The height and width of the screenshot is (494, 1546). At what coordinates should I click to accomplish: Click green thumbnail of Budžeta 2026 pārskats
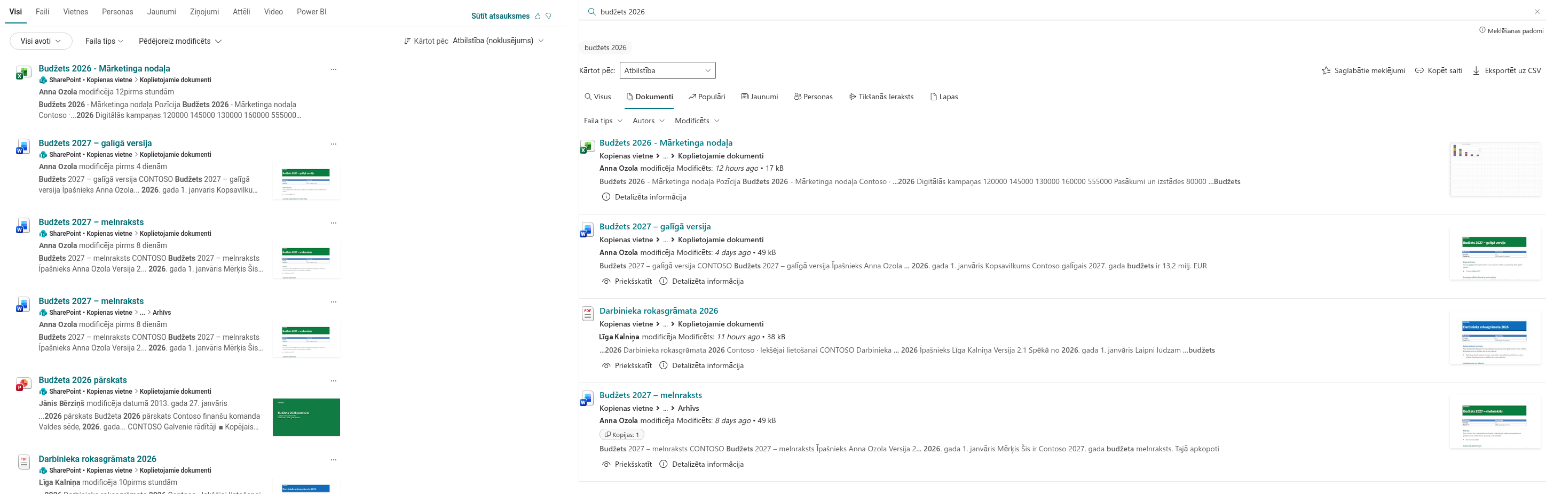click(306, 417)
